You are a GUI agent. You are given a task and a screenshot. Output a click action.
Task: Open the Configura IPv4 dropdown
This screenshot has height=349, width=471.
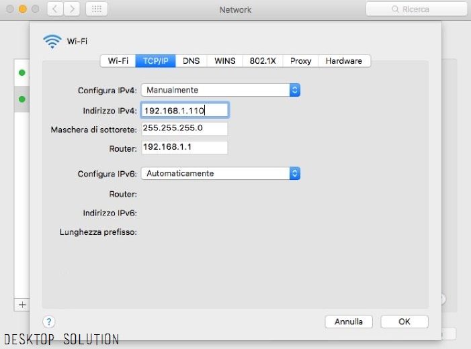point(221,90)
